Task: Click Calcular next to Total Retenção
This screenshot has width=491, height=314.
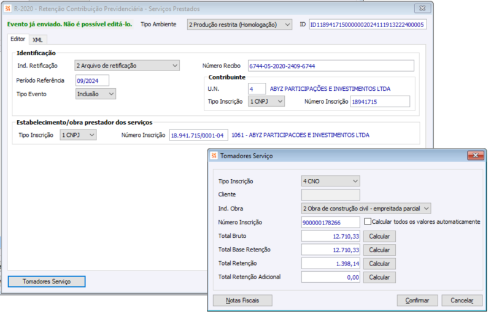Action: pos(379,264)
